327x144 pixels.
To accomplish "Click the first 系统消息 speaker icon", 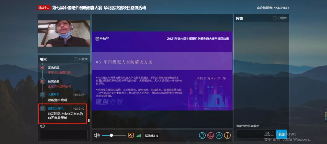I will 43,67.
